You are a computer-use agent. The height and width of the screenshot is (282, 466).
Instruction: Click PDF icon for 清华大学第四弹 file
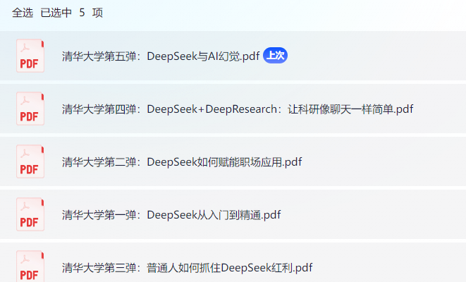point(30,109)
